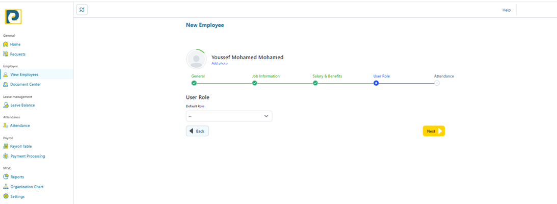Viewport: 557px width, 204px height.
Task: Open Leave Balance icon in sidebar
Action: [x=6, y=105]
